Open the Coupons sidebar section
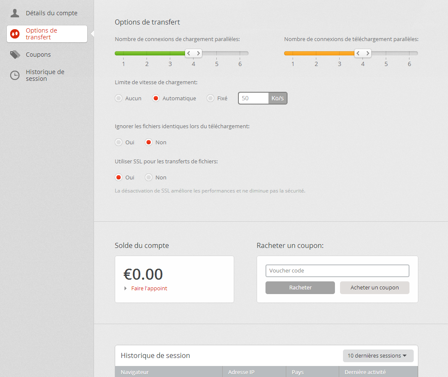Viewport: 448px width, 377px height. [38, 55]
